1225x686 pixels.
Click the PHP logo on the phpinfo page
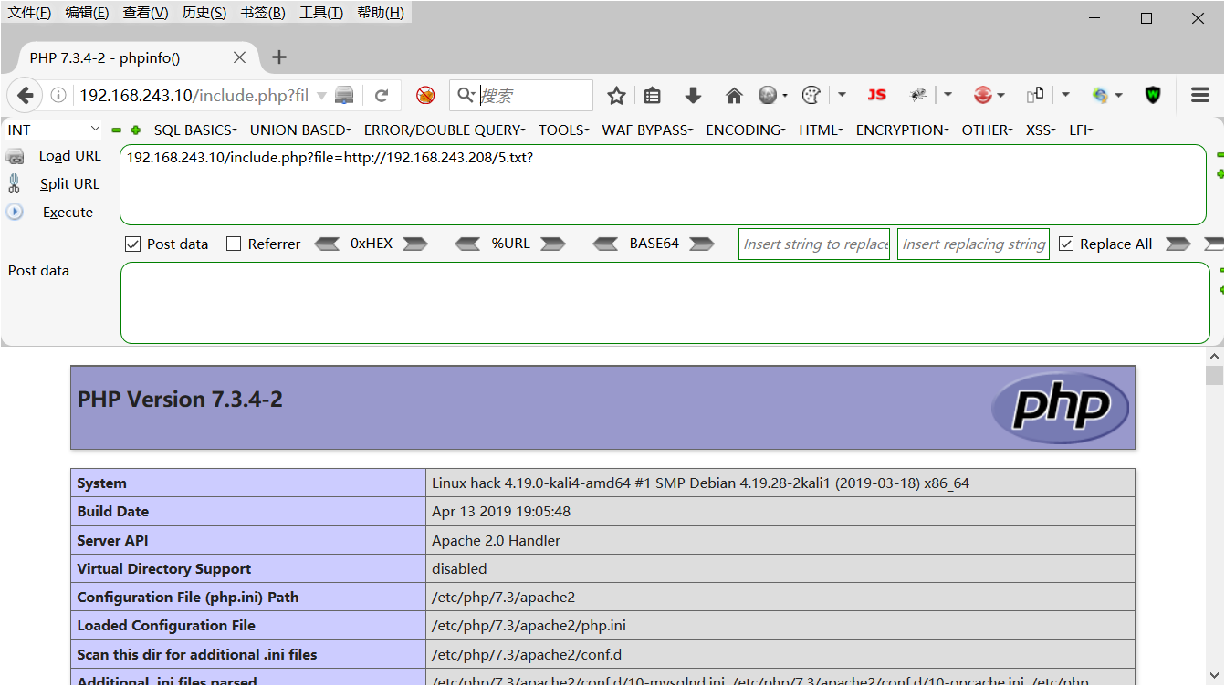1061,407
